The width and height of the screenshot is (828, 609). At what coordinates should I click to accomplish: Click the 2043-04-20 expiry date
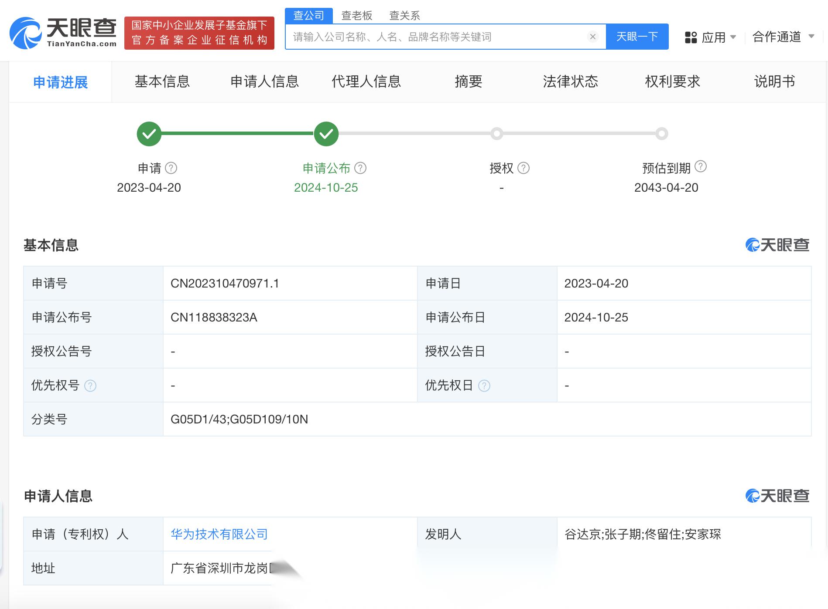pos(666,188)
